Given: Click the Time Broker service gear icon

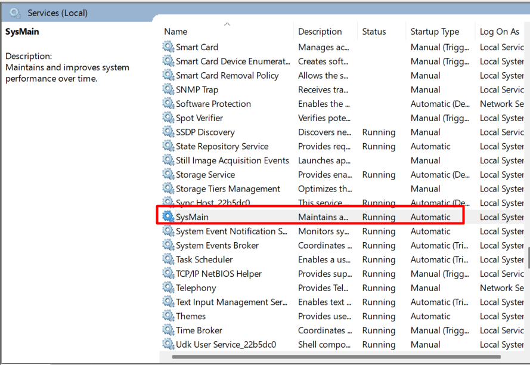Looking at the screenshot, I should point(167,330).
